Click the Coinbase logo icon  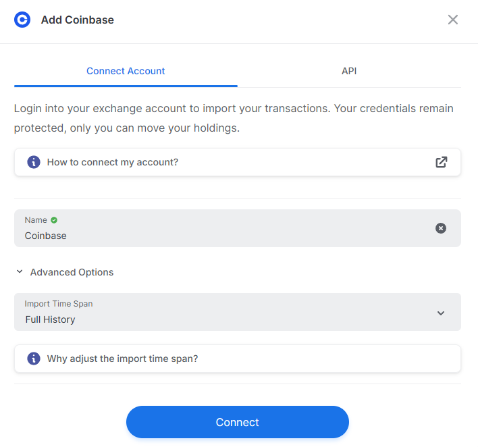point(22,20)
